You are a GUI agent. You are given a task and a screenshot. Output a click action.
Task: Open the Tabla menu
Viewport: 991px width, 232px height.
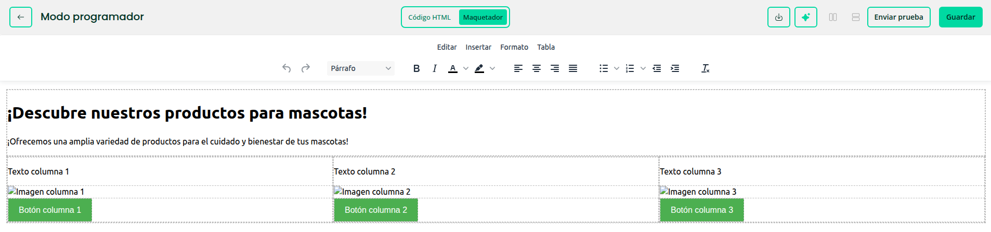tap(545, 47)
